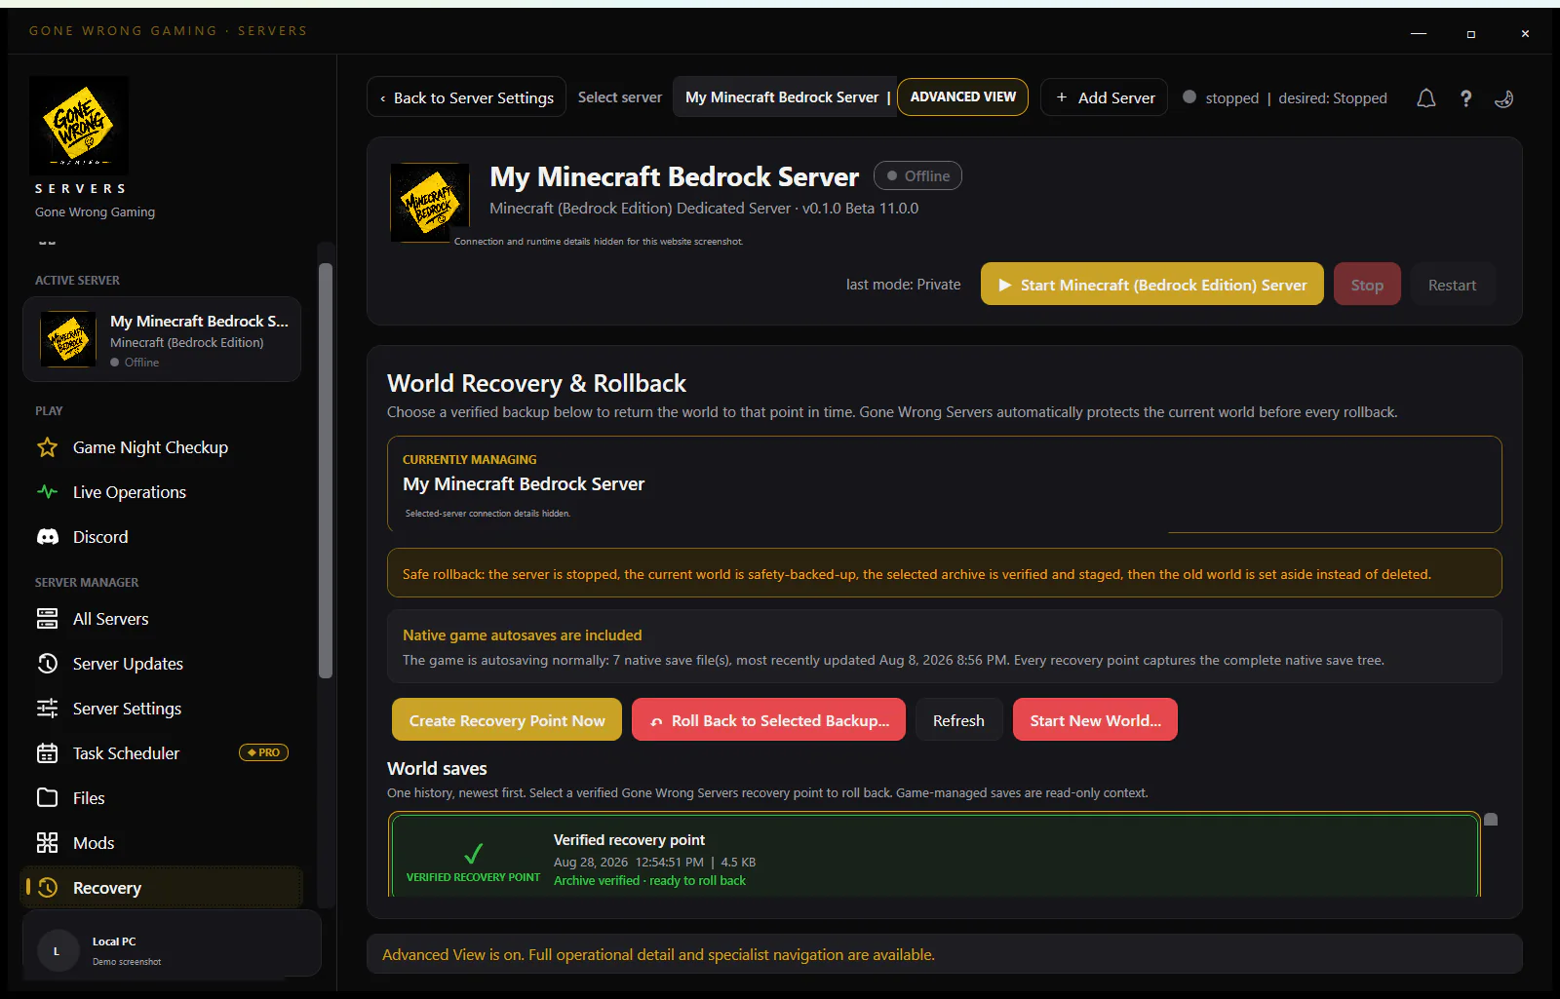Open Live Operations page
Viewport: 1560px width, 999px height.
click(x=162, y=492)
